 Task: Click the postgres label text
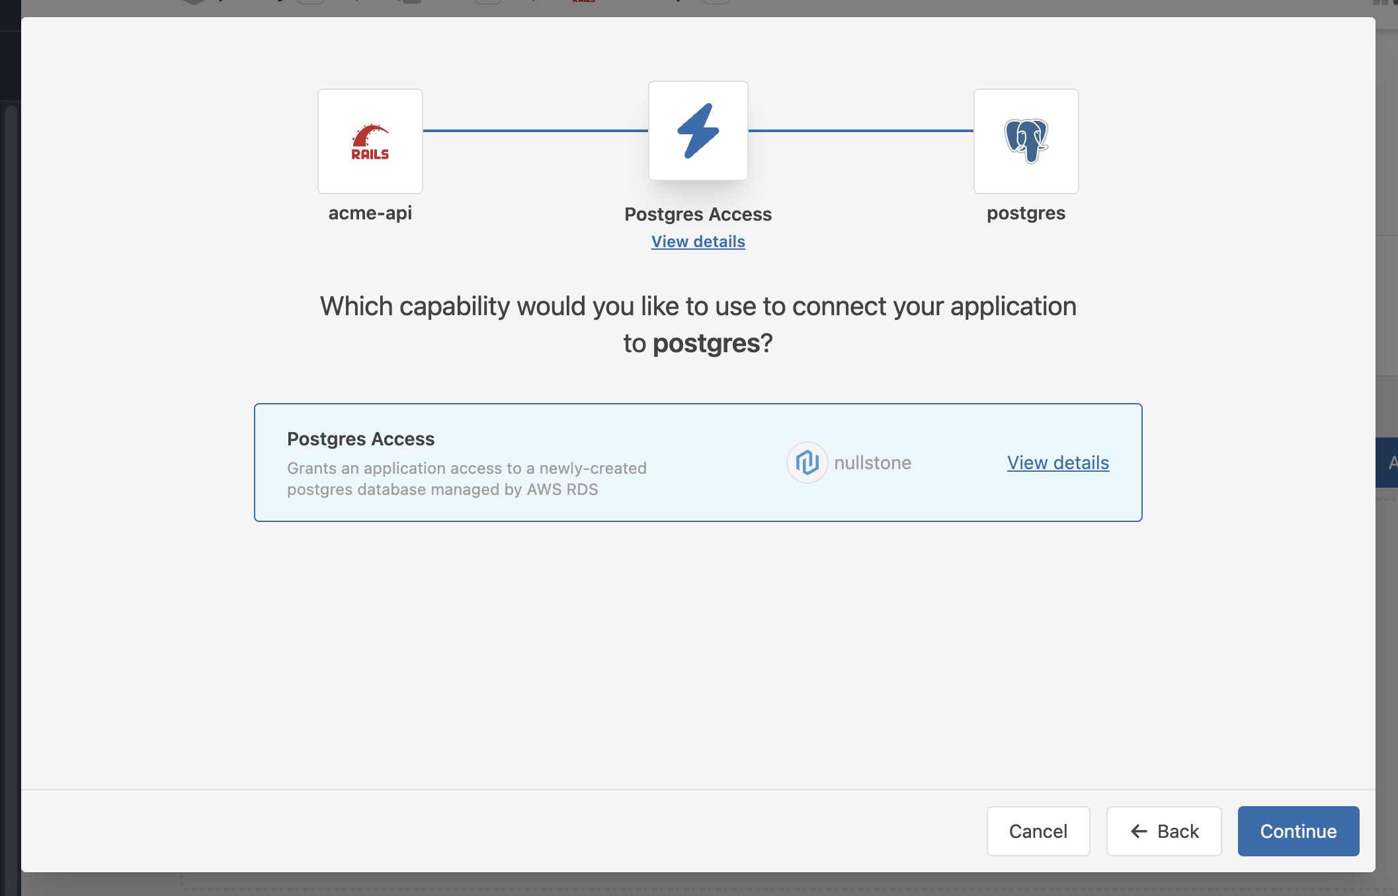(1026, 213)
